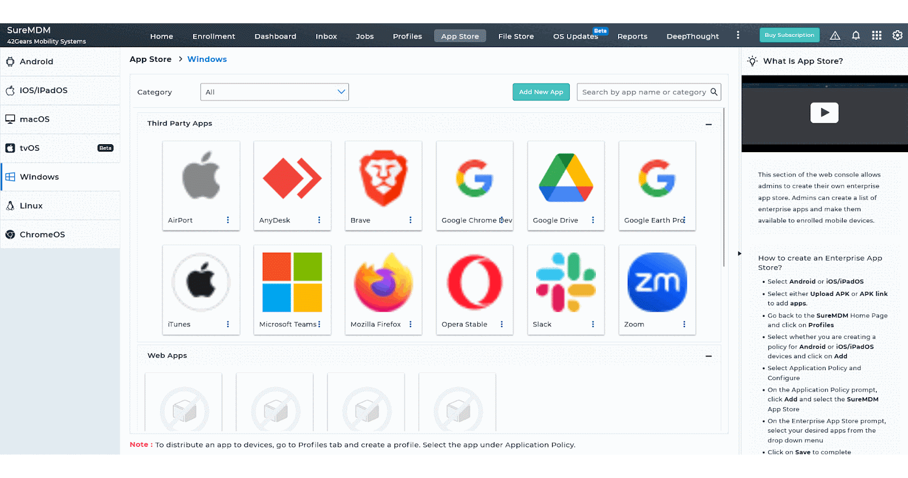Switch to the Profiles tab
Image resolution: width=908 pixels, height=478 pixels.
coord(407,36)
